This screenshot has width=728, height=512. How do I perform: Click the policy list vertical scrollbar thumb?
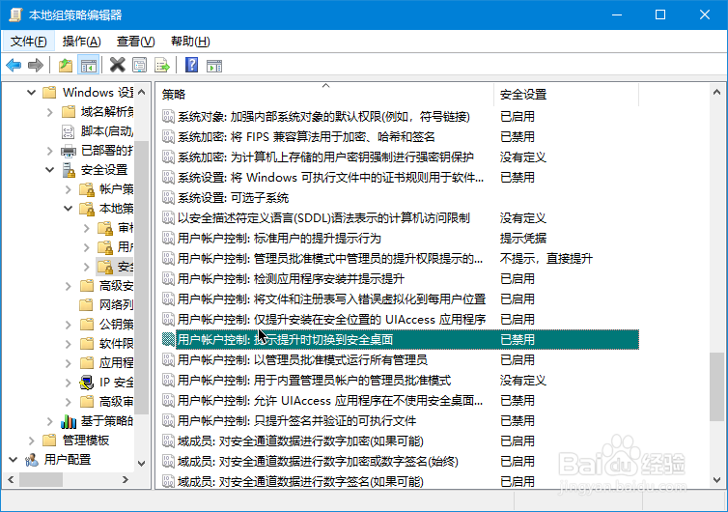716,386
